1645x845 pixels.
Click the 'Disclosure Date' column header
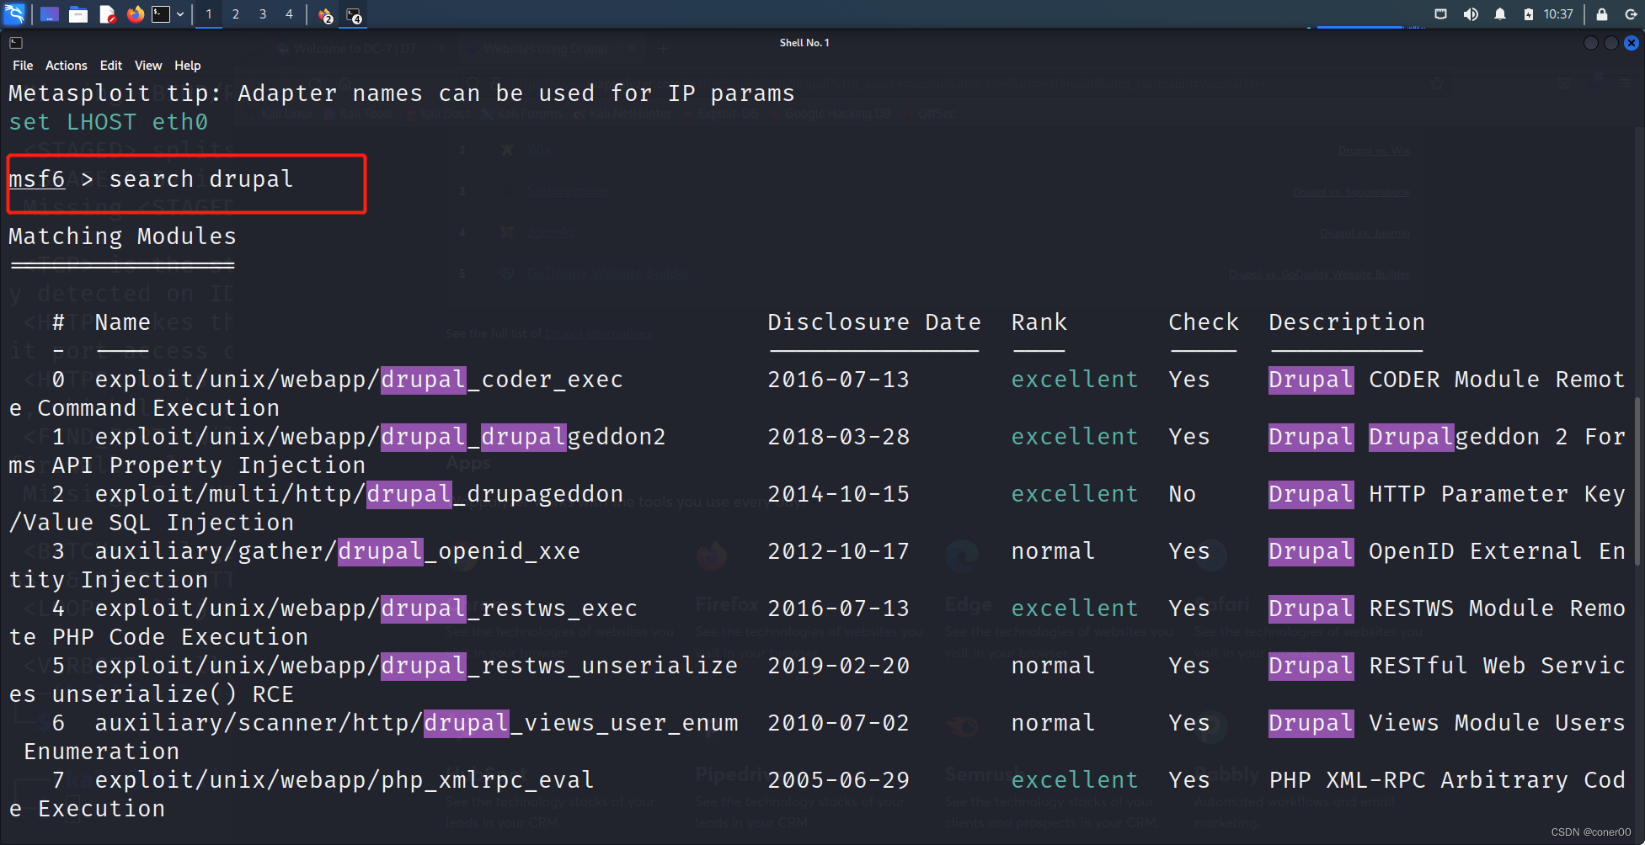tap(874, 322)
